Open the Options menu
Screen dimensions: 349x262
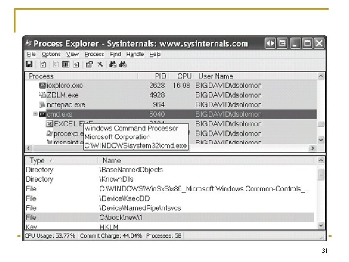tap(51, 54)
